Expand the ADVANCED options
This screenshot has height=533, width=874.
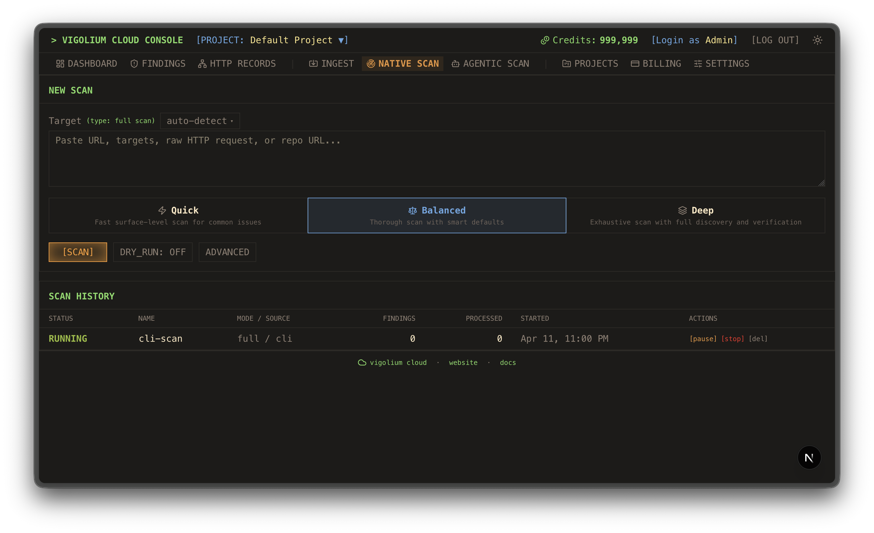227,252
